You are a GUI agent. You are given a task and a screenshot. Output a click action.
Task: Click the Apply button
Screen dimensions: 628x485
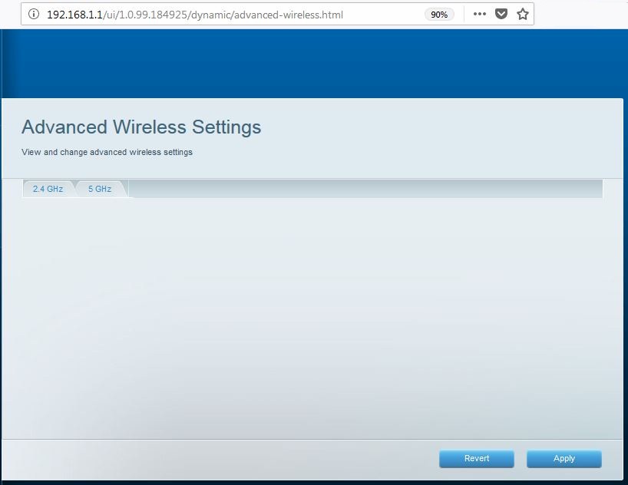[564, 459]
